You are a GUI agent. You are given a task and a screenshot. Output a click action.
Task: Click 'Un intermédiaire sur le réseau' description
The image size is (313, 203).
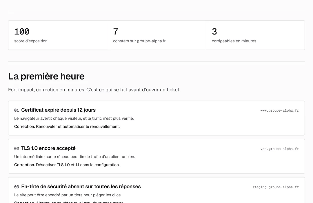[x=74, y=157]
